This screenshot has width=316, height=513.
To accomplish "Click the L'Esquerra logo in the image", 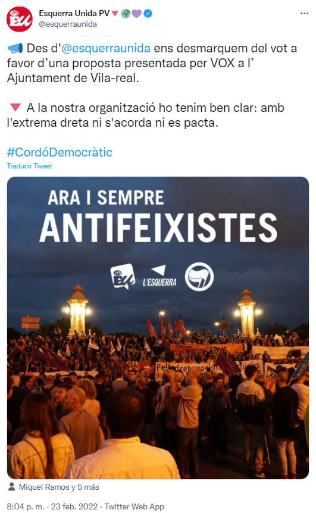I will (x=159, y=276).
